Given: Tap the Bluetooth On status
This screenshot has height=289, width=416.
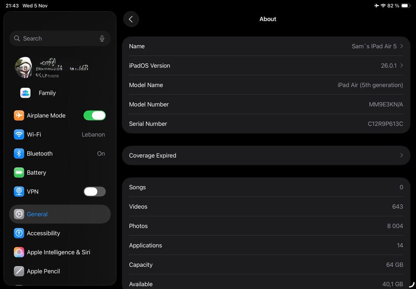Looking at the screenshot, I should pos(101,154).
